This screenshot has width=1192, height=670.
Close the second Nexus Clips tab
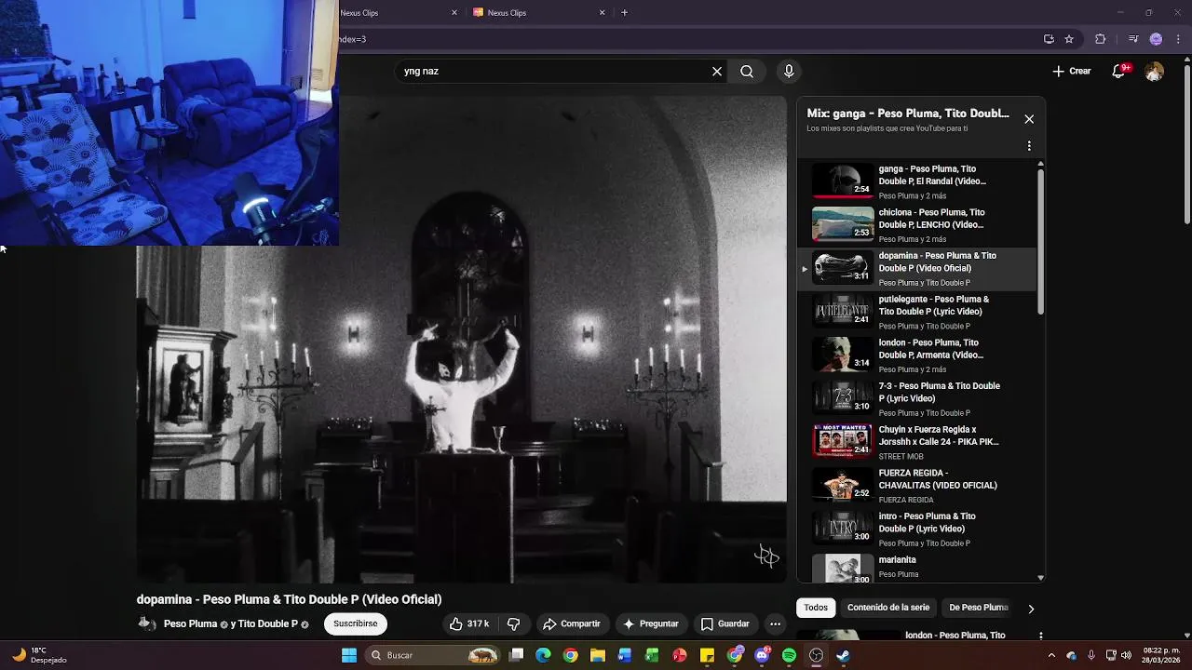[602, 13]
